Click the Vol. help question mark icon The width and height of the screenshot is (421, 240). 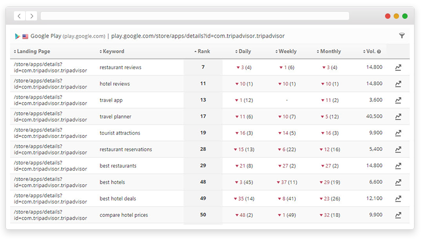point(379,52)
